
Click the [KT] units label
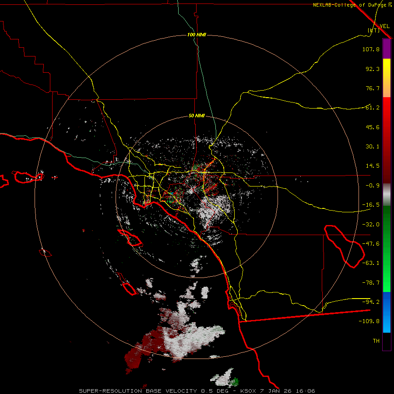point(373,30)
